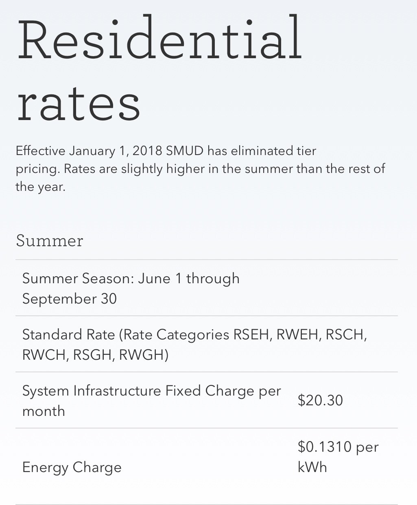The image size is (417, 505).
Task: Select the "Summer" section heading
Action: [49, 240]
